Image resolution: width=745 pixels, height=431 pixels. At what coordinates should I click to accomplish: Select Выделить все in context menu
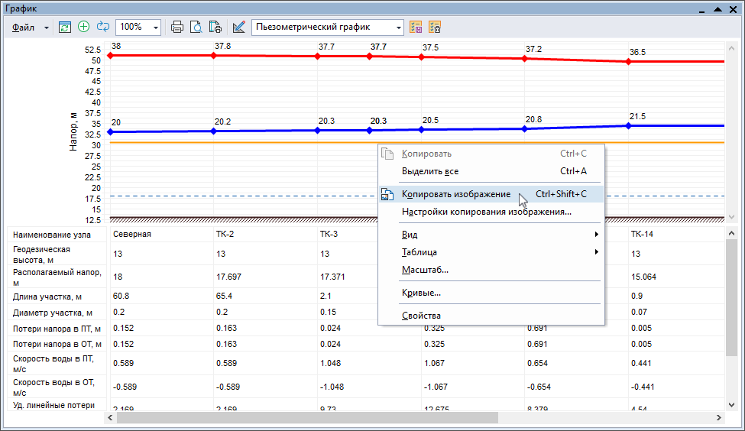(430, 171)
